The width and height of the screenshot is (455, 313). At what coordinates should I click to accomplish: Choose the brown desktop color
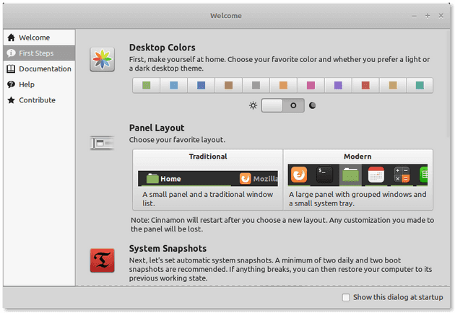pyautogui.click(x=228, y=85)
